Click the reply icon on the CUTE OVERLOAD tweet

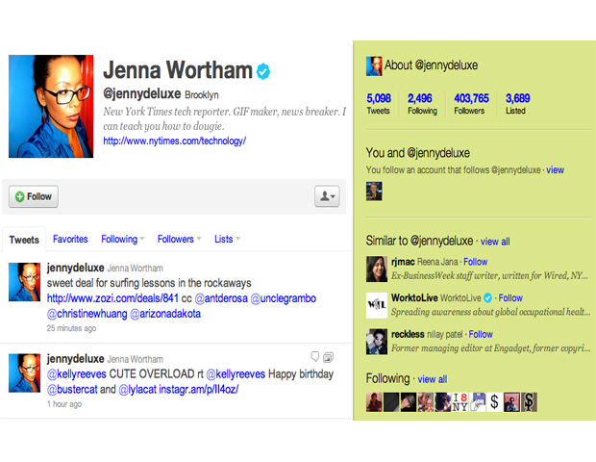click(x=314, y=356)
